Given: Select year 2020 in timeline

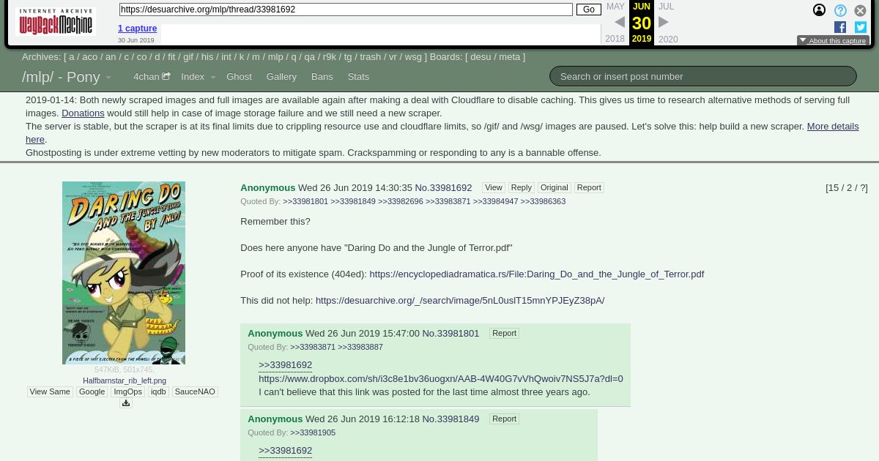Looking at the screenshot, I should (x=668, y=40).
